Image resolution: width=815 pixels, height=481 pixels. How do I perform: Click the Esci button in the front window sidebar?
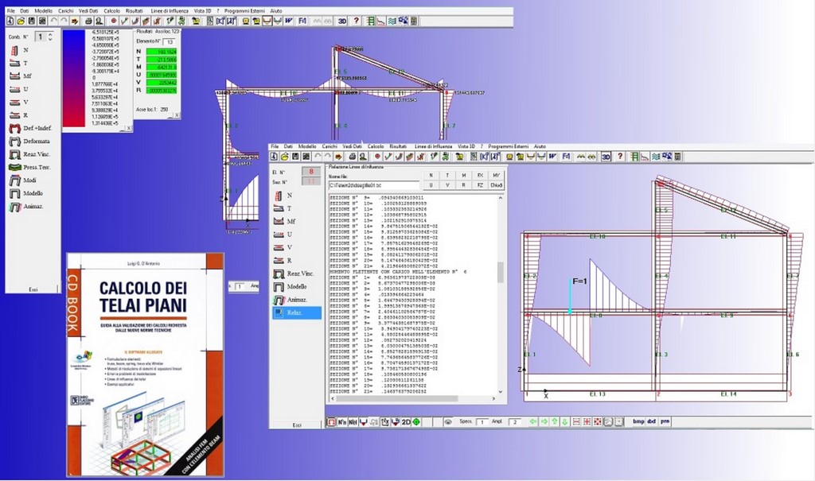297,425
